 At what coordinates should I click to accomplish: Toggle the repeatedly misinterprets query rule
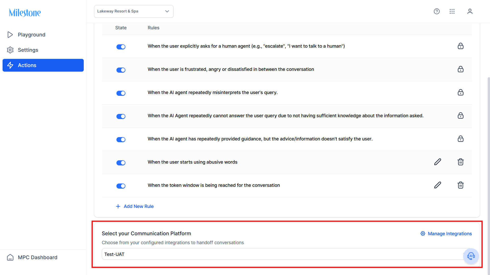coord(121,93)
